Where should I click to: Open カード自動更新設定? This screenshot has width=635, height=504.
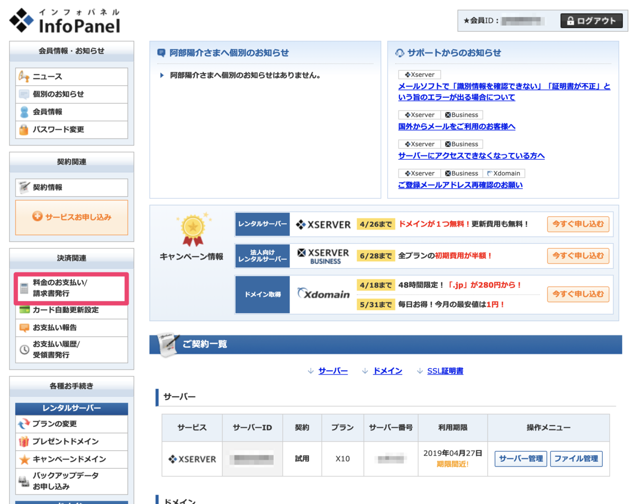click(71, 310)
